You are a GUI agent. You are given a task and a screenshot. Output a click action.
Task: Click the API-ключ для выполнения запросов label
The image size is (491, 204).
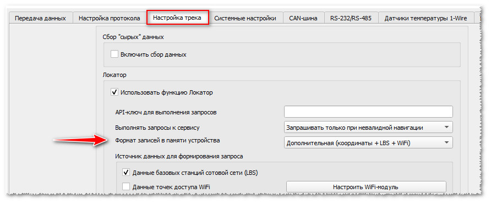166,112
